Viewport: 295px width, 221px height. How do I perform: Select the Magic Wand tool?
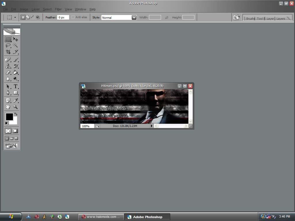tap(16, 45)
